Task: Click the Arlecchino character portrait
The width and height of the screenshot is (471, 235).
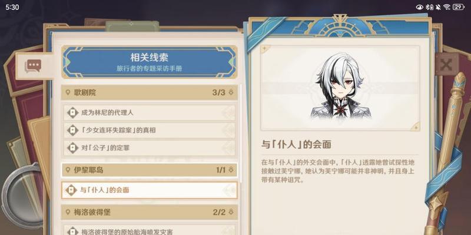Action: tap(340, 88)
